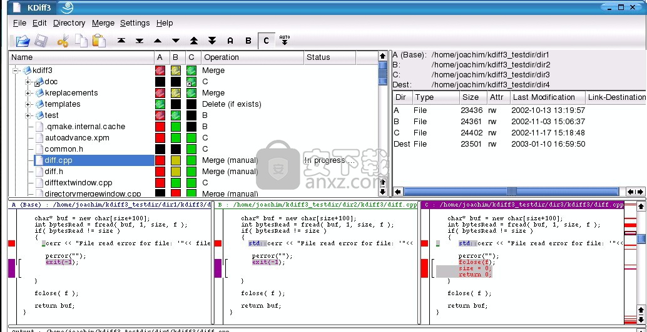Click the bottom down arrow of the directory tree scrollbar

382,192
